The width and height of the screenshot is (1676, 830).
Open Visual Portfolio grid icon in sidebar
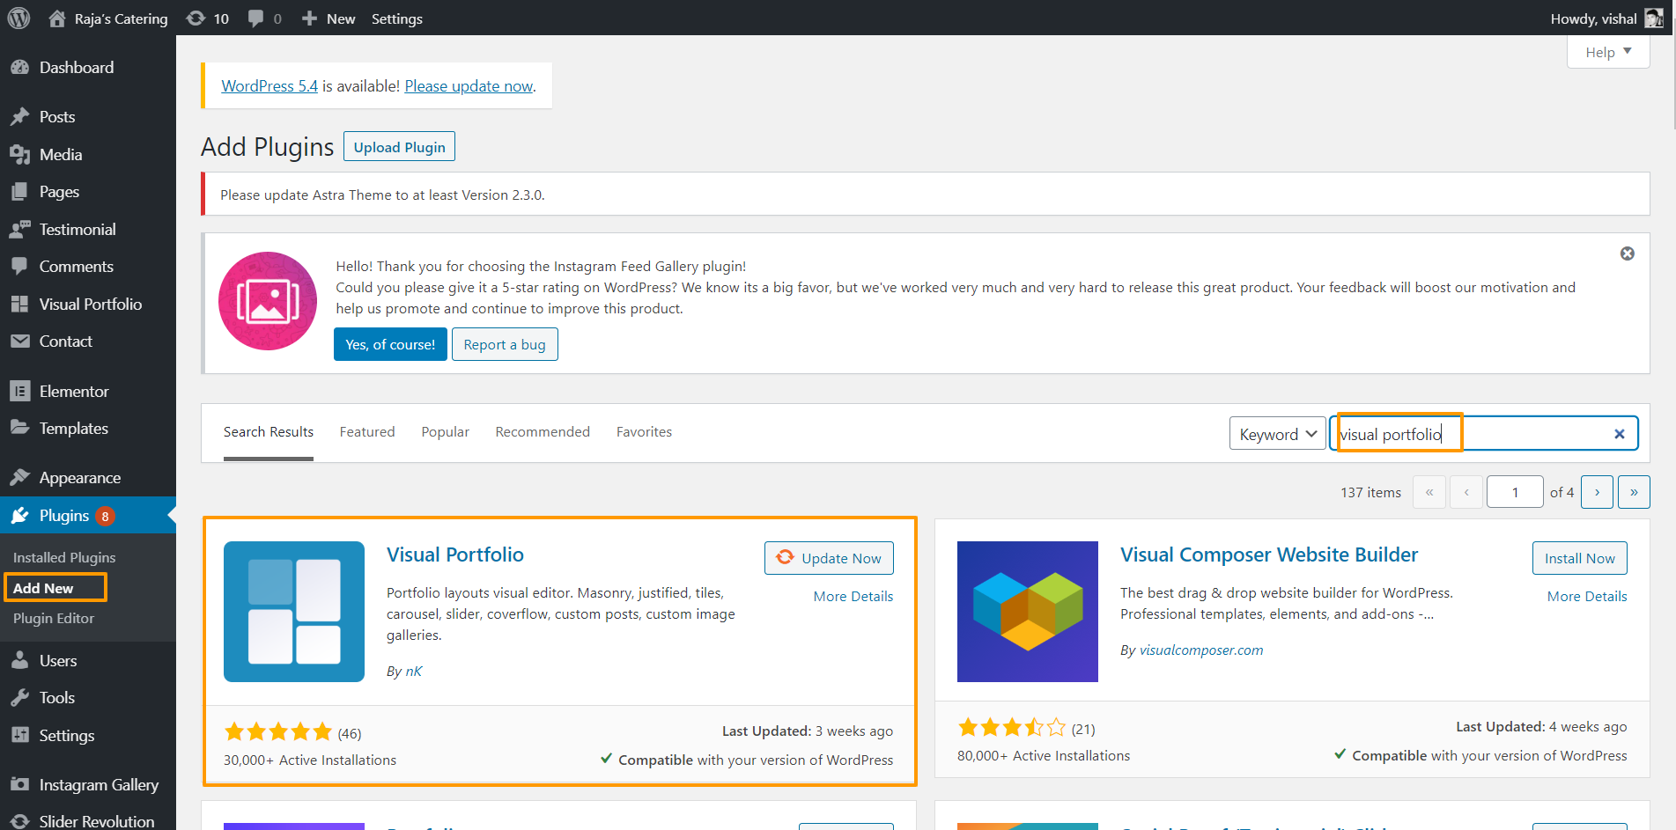tap(19, 305)
